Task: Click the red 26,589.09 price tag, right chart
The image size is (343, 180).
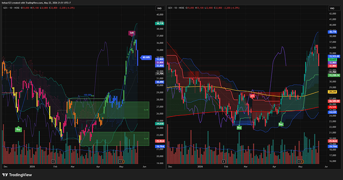Action: coord(334,101)
